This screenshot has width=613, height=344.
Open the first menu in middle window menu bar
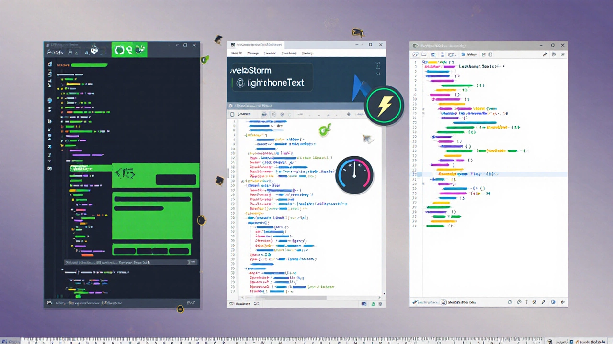[237, 54]
